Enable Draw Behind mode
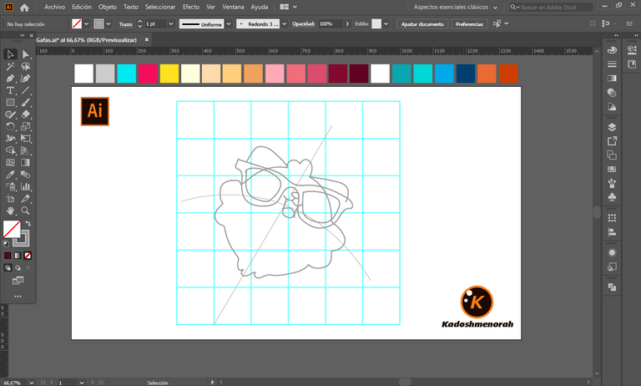 tap(18, 267)
